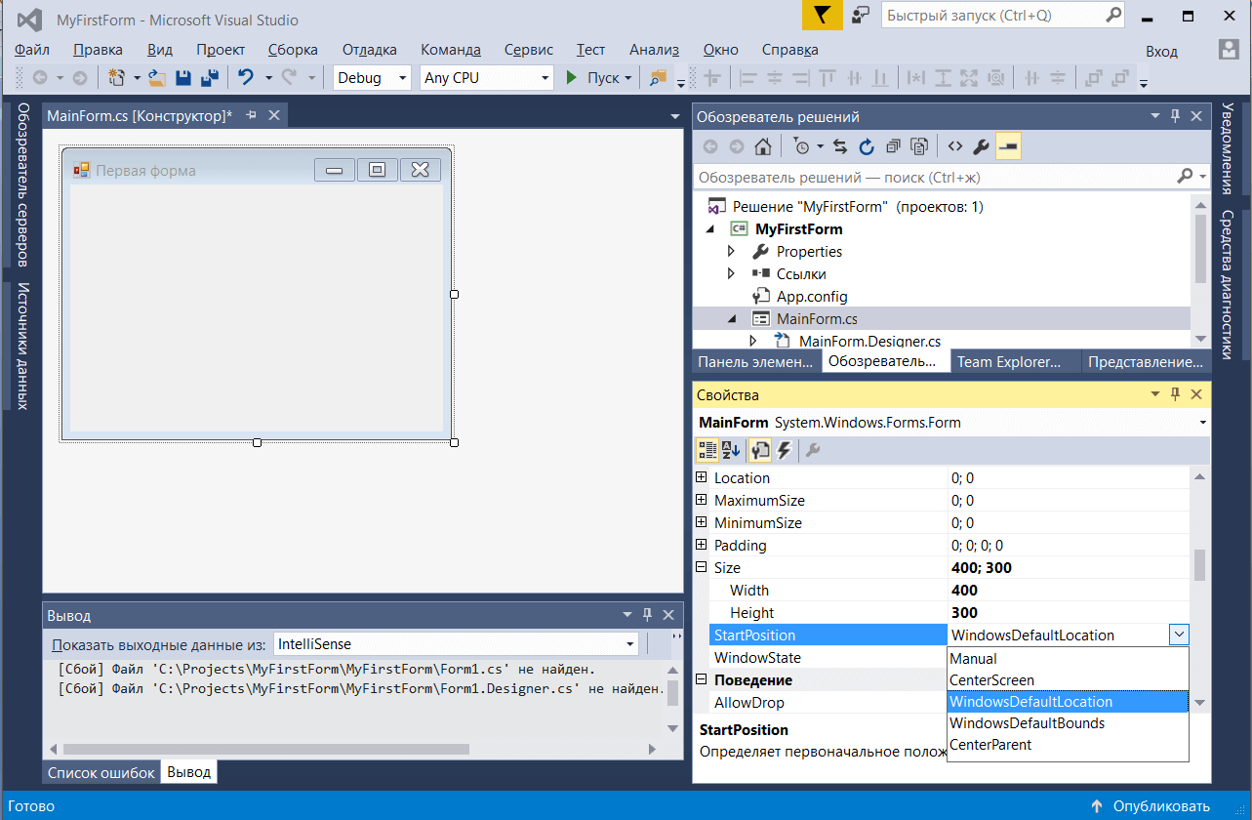Click the Width property value 400

[1069, 590]
